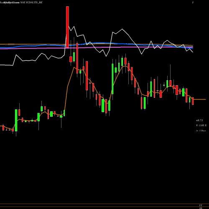209x209 pixels.
Task: Click the 48.71 price value
Action: (199, 120)
